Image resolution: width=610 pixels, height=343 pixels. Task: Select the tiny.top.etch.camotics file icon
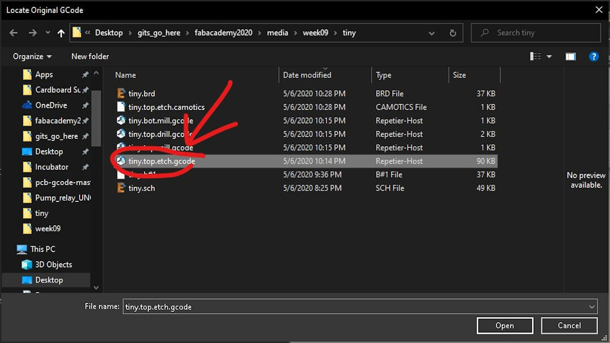pyautogui.click(x=121, y=107)
